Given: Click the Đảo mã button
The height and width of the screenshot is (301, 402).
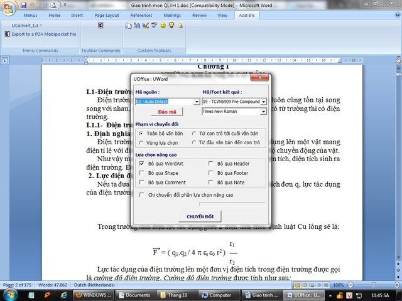Looking at the screenshot, I should [x=167, y=112].
